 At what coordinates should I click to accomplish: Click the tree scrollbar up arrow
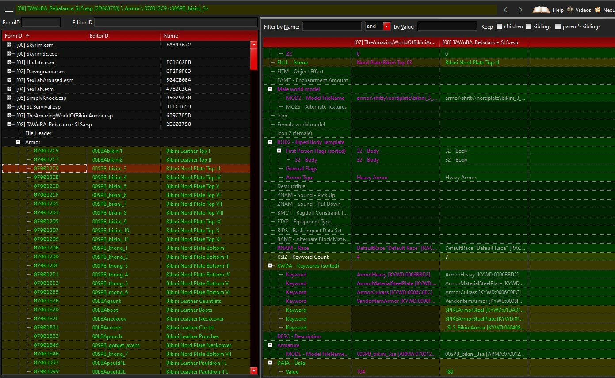click(x=254, y=44)
